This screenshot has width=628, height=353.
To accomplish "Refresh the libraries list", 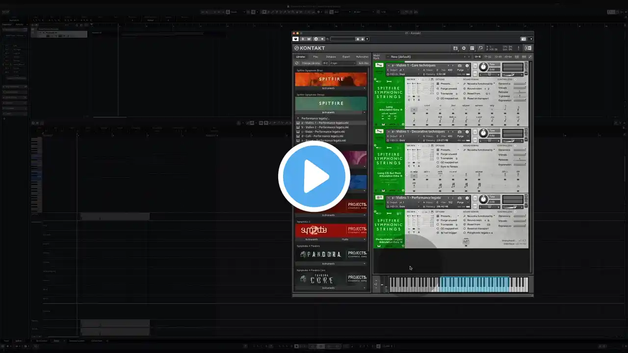I will (297, 63).
